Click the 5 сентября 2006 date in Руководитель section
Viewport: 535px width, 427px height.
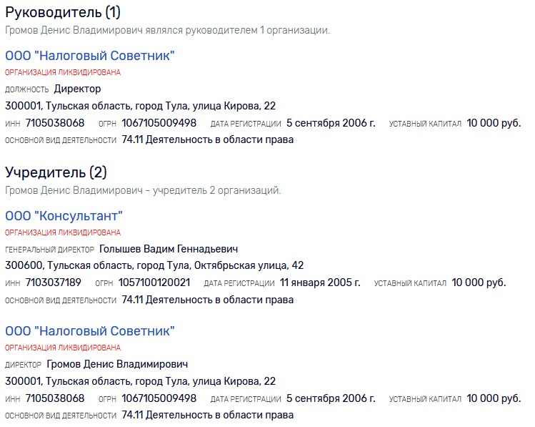click(331, 123)
